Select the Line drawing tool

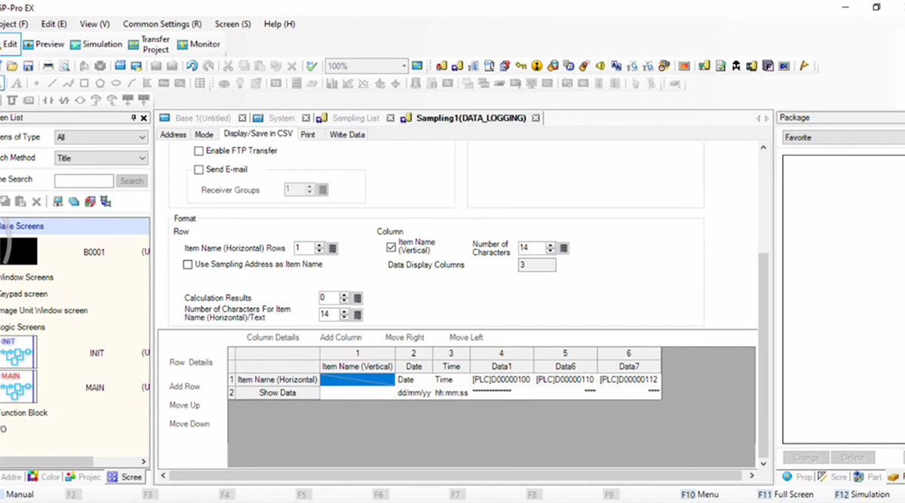pos(53,83)
